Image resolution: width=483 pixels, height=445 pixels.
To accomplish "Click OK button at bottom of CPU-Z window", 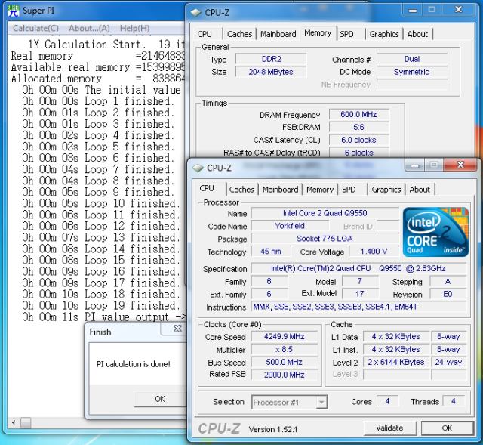I will (447, 428).
